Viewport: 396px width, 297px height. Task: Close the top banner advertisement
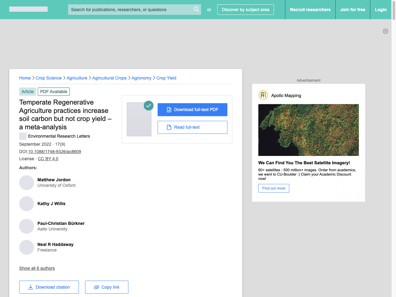385,31
